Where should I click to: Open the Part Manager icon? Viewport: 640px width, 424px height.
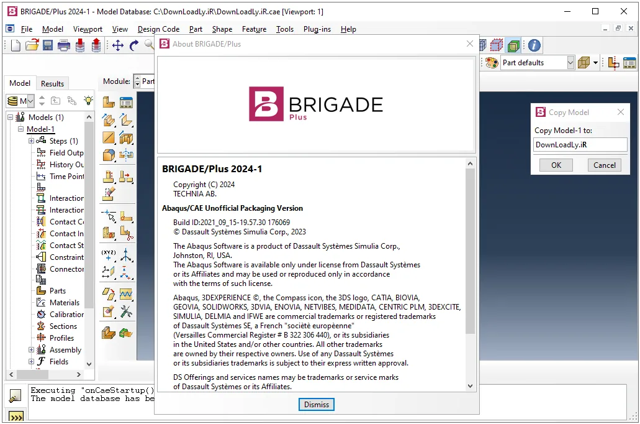pyautogui.click(x=126, y=102)
